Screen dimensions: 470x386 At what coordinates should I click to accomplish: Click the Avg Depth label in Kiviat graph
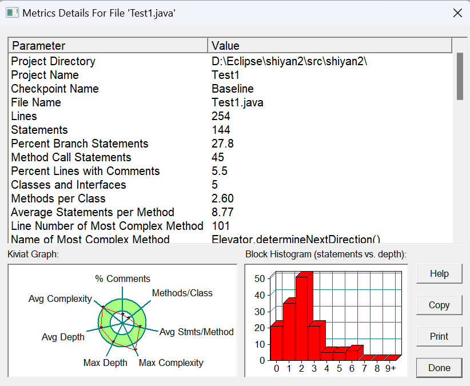[x=63, y=337]
